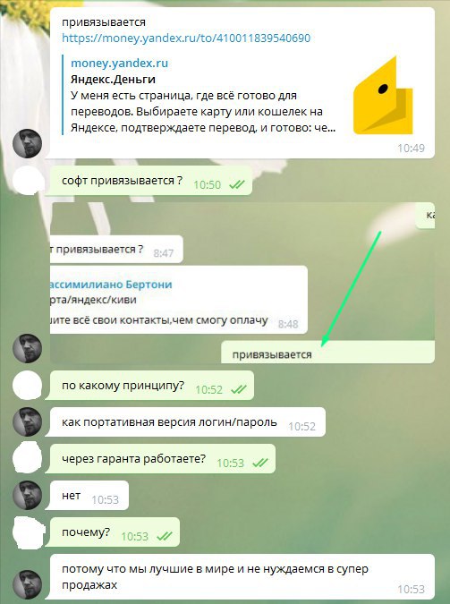
Task: Click the double checkmark on "почему?" message
Action: (165, 536)
